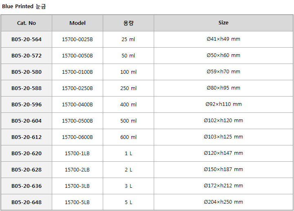Click size cell Ø41×h49 mm
This screenshot has width=294, height=211.
click(x=223, y=40)
